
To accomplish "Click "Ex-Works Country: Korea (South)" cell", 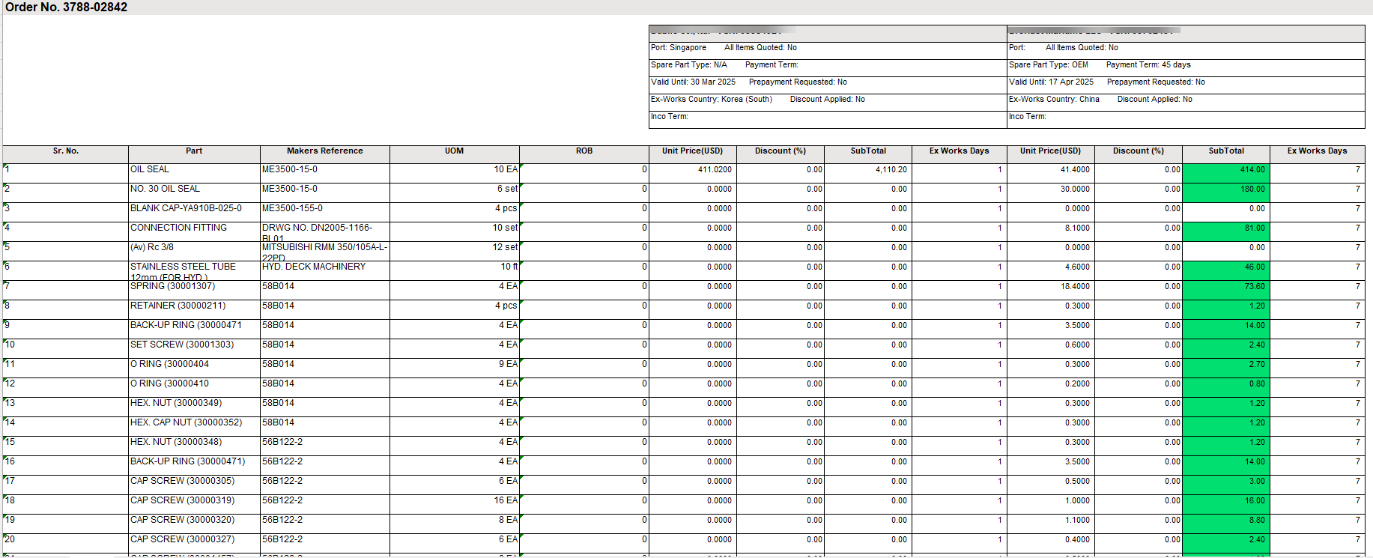I will coord(711,100).
